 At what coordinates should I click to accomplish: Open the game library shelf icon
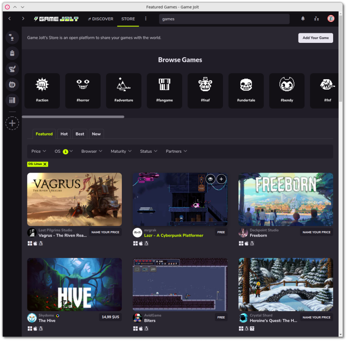pyautogui.click(x=12, y=100)
